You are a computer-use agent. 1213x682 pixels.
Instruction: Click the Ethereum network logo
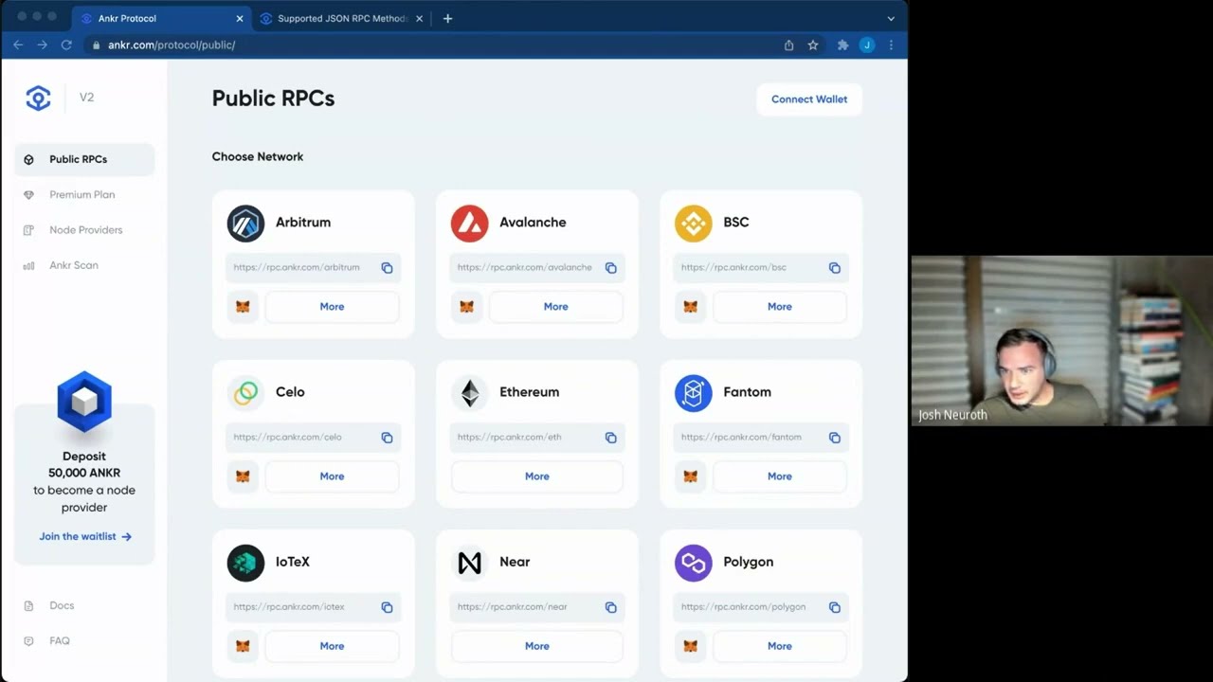click(x=469, y=393)
